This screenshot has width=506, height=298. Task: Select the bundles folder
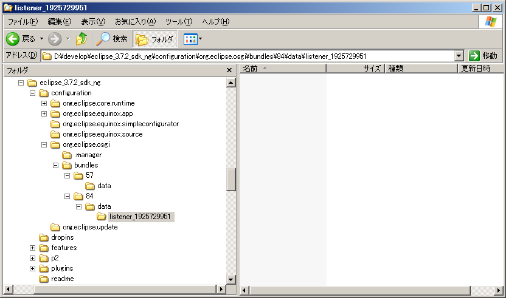point(86,165)
